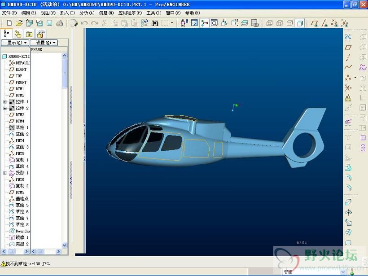Select the 草绘 3 sketch feature

(19, 147)
